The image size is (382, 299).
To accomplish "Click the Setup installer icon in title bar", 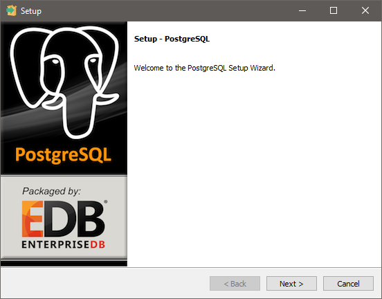I will [11, 10].
